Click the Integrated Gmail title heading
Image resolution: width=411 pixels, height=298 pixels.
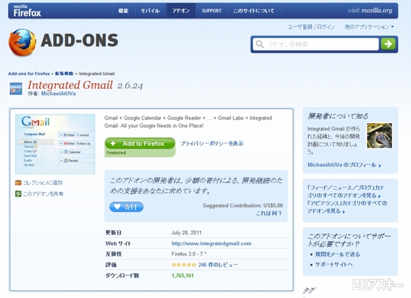(x=71, y=85)
